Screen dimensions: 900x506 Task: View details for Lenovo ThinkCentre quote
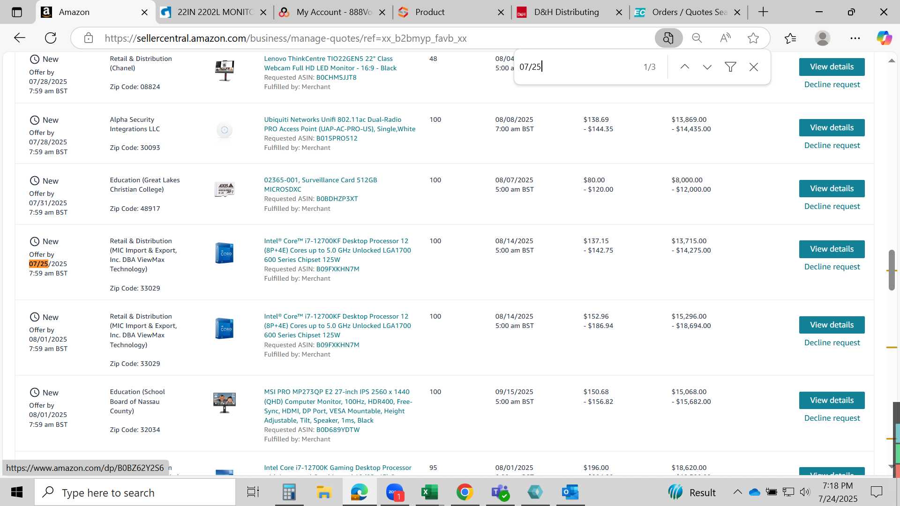point(832,67)
